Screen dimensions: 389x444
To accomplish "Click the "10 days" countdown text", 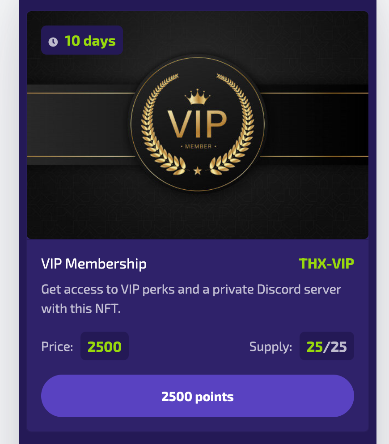I will pyautogui.click(x=90, y=41).
